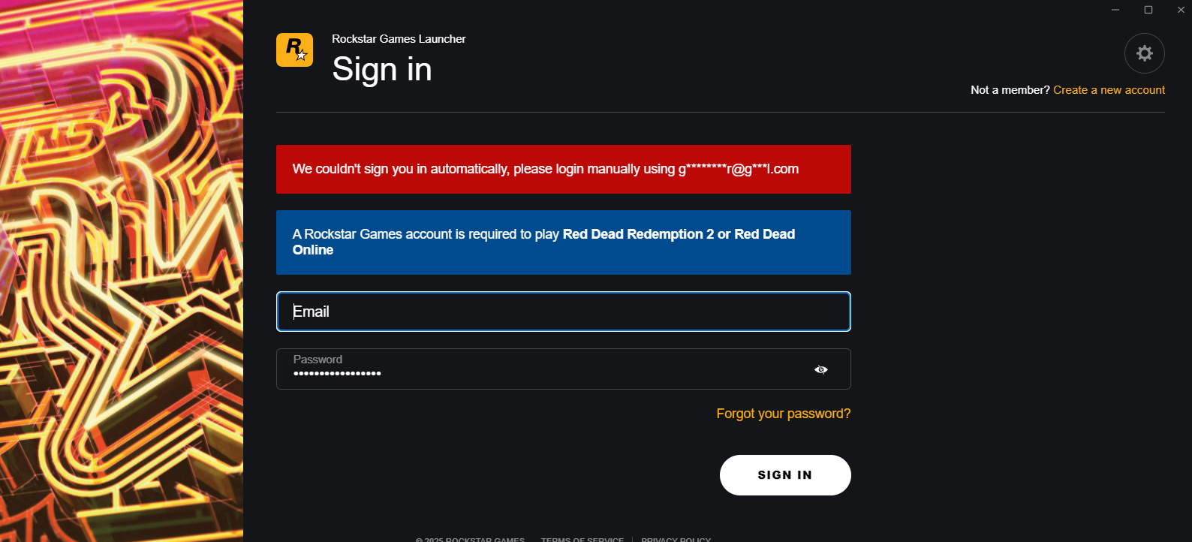1192x542 pixels.
Task: Click the Rockstar Games logo icon
Action: point(294,50)
